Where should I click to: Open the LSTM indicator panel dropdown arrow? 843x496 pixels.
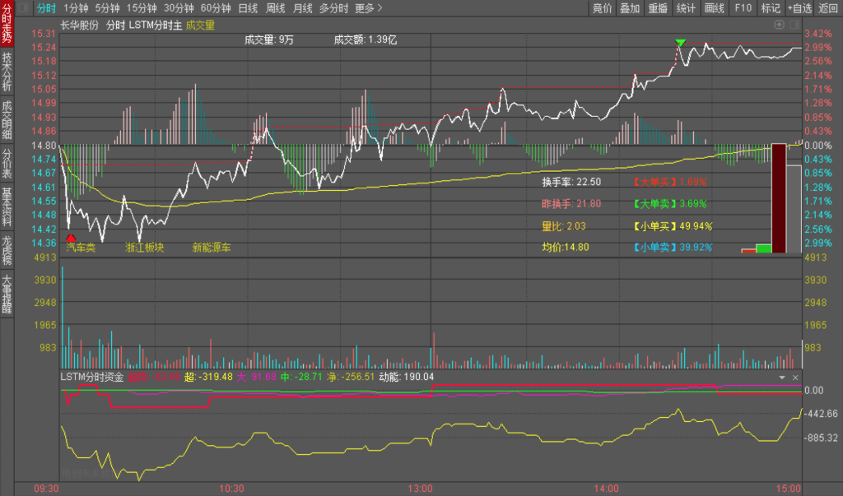pyautogui.click(x=782, y=378)
